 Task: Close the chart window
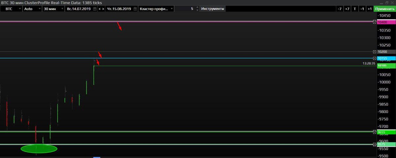pyautogui.click(x=392, y=3)
